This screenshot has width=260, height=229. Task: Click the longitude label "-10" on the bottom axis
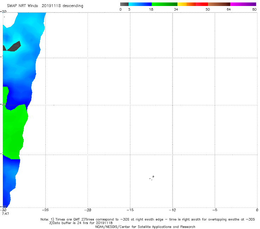173,210
